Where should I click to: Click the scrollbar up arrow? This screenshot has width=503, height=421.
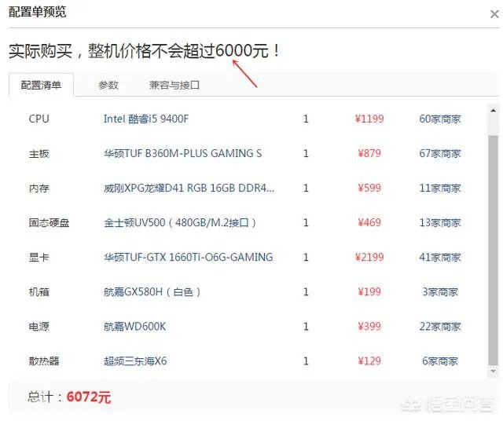493,111
